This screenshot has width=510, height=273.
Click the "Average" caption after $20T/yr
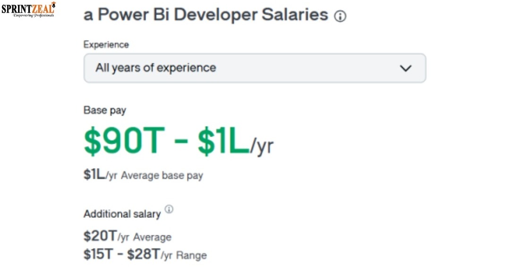(x=152, y=237)
